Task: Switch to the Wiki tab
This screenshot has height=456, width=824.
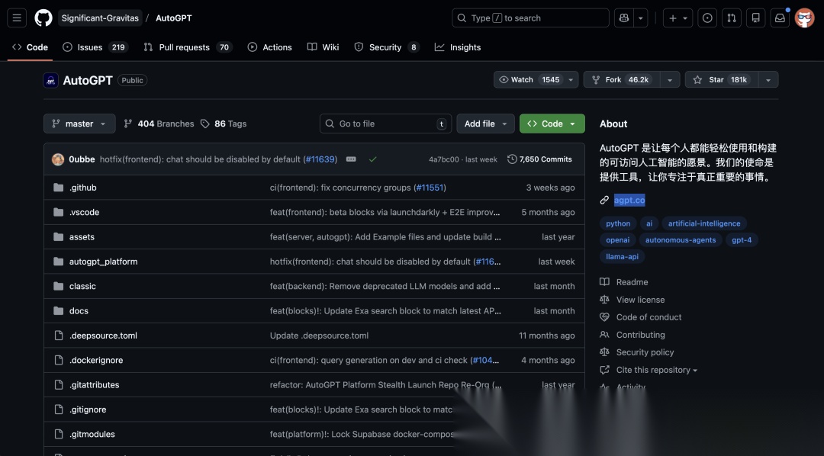Action: pos(323,47)
